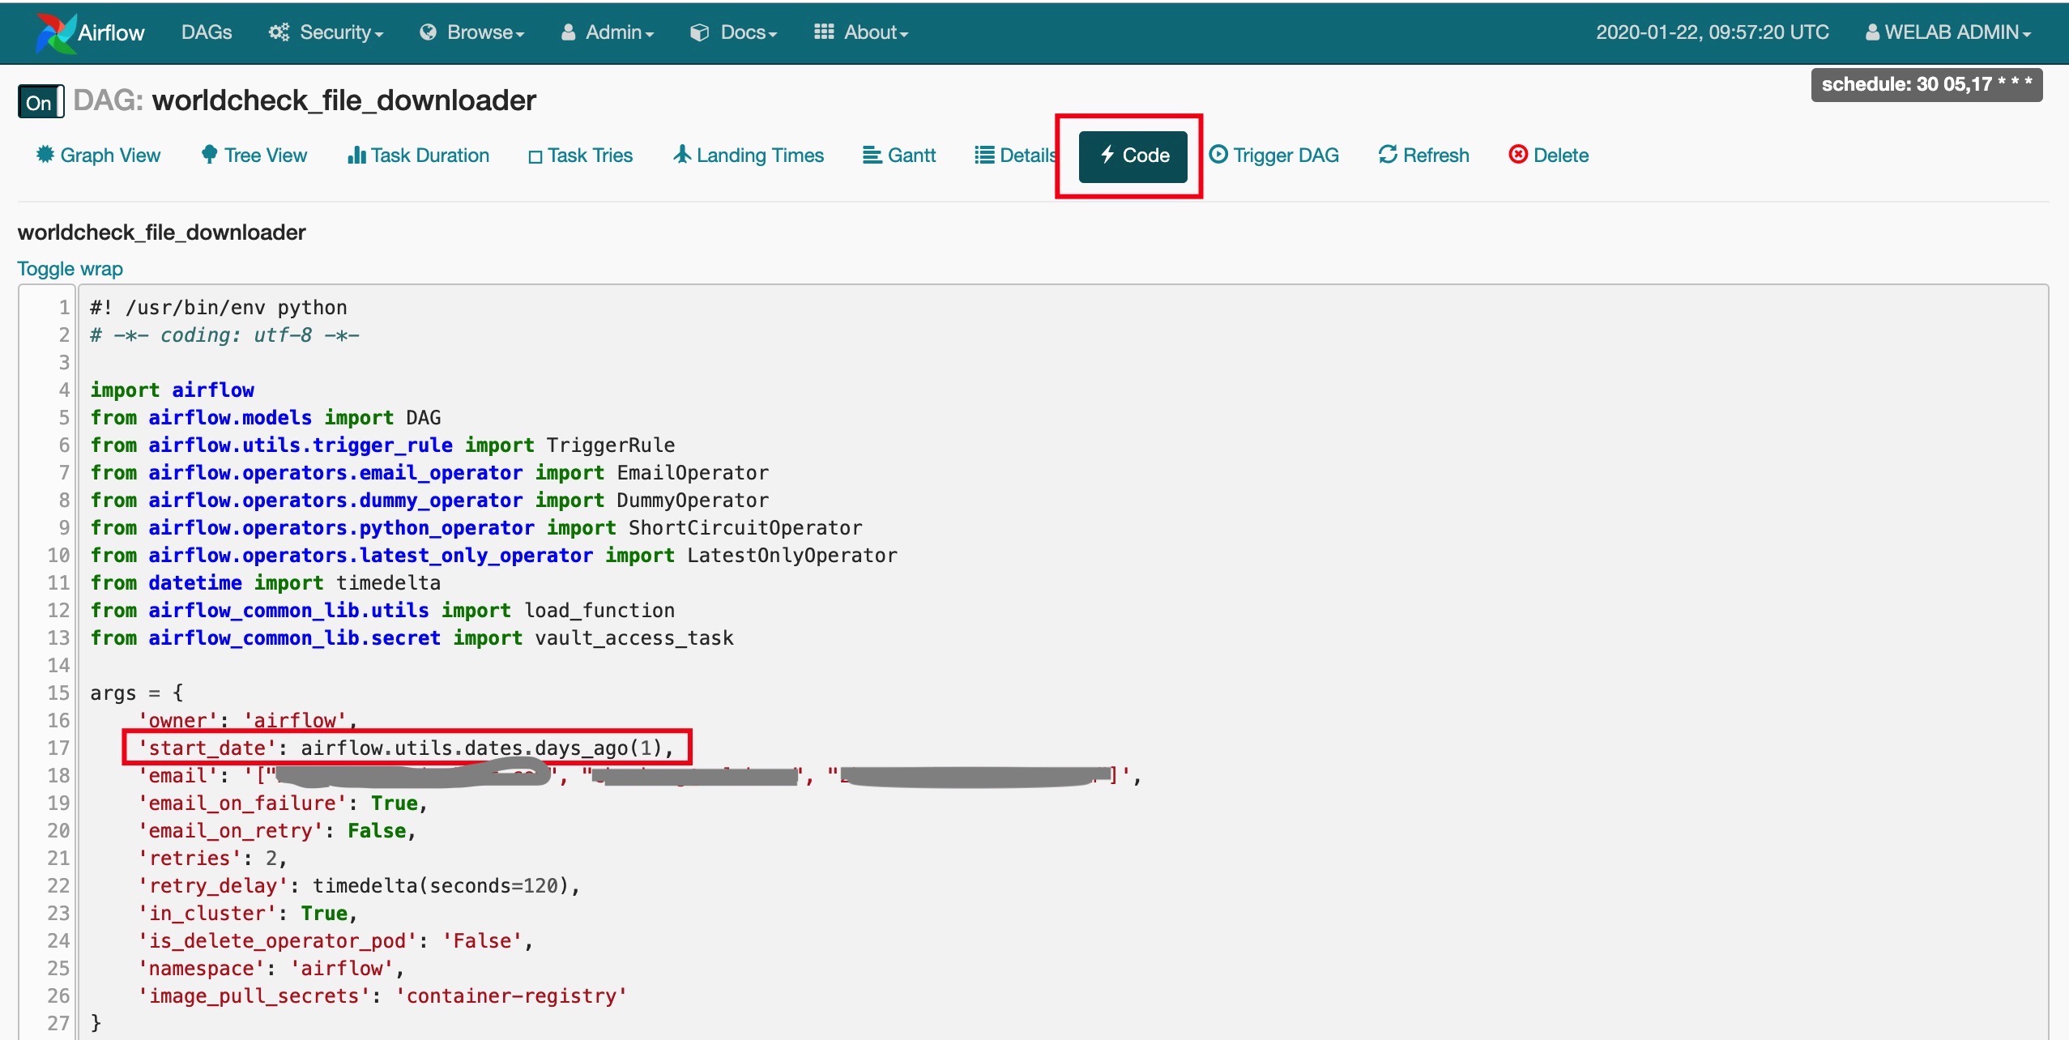Go to the DAGs menu item
The image size is (2069, 1040).
coord(207,32)
